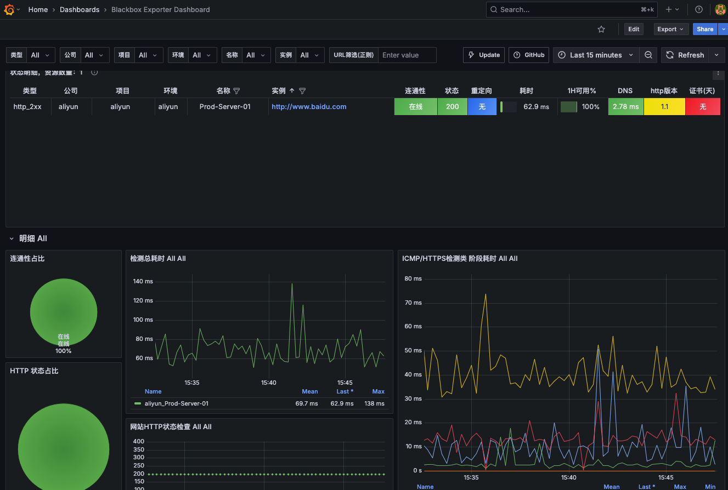Expand the 项目 variable dropdown
This screenshot has width=728, height=490.
point(148,55)
